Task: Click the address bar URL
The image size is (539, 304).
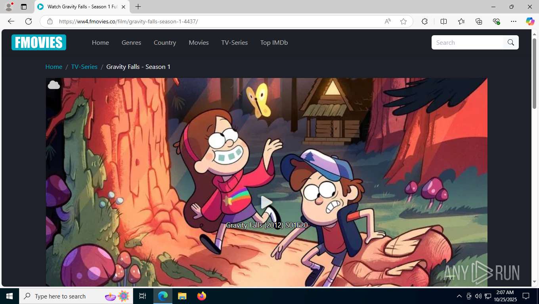Action: point(128,21)
